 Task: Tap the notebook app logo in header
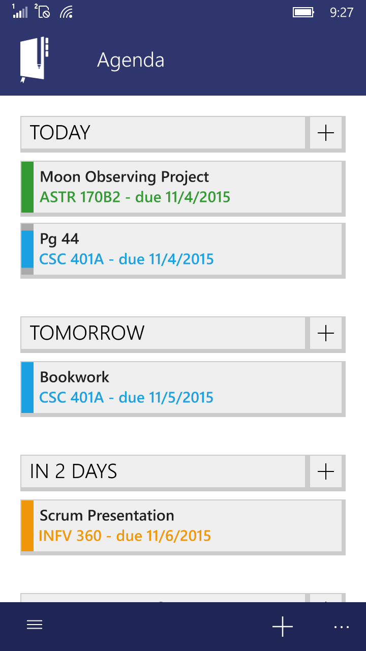[x=34, y=57]
